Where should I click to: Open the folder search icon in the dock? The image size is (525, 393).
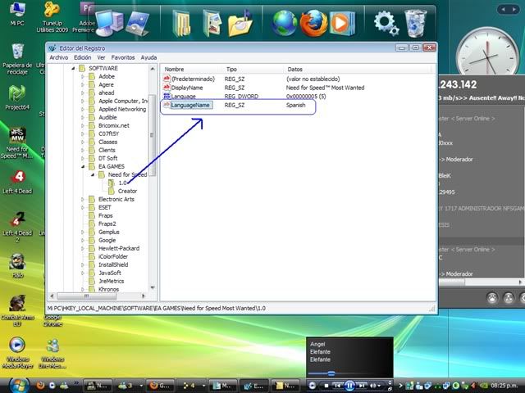point(240,24)
